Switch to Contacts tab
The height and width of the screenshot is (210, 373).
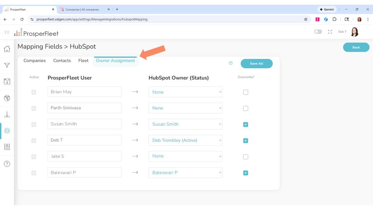point(62,61)
